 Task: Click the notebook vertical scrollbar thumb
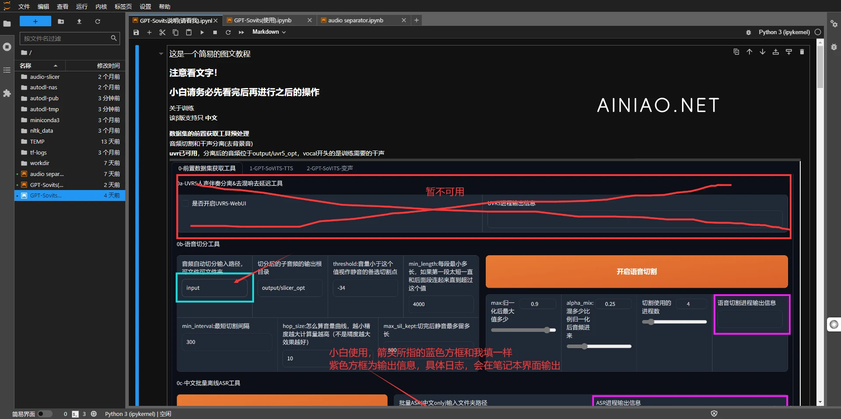(820, 67)
